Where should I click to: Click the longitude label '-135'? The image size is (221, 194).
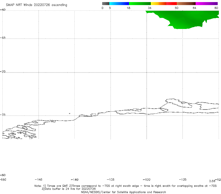tap(110, 179)
